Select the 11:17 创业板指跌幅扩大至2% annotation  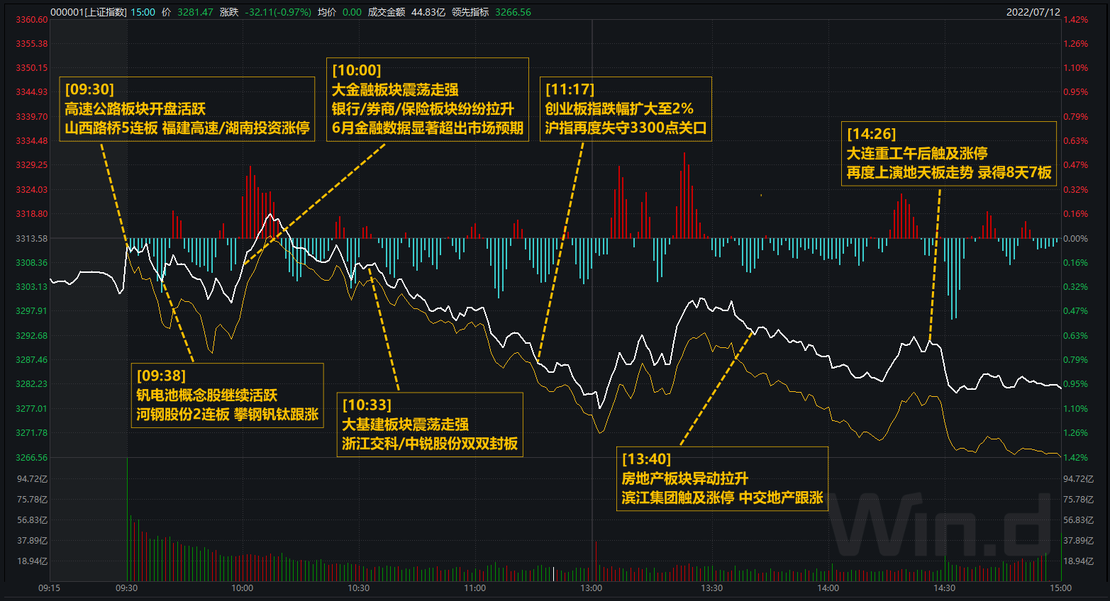[626, 109]
